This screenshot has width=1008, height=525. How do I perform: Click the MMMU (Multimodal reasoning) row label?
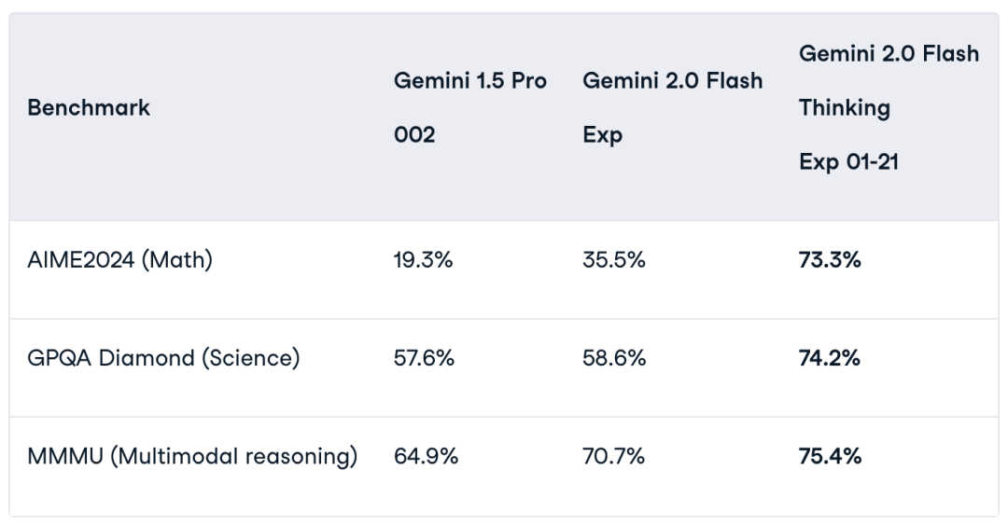coord(192,456)
